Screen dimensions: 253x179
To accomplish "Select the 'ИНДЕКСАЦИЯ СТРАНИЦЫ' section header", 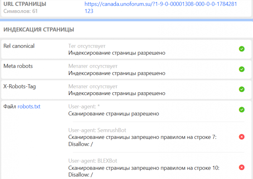I will 39,29.
